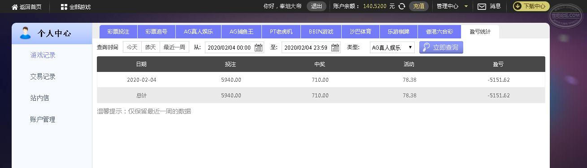Click the user avatar icon in 个人中心
Viewport: 587px width, 168px height.
tap(26, 33)
